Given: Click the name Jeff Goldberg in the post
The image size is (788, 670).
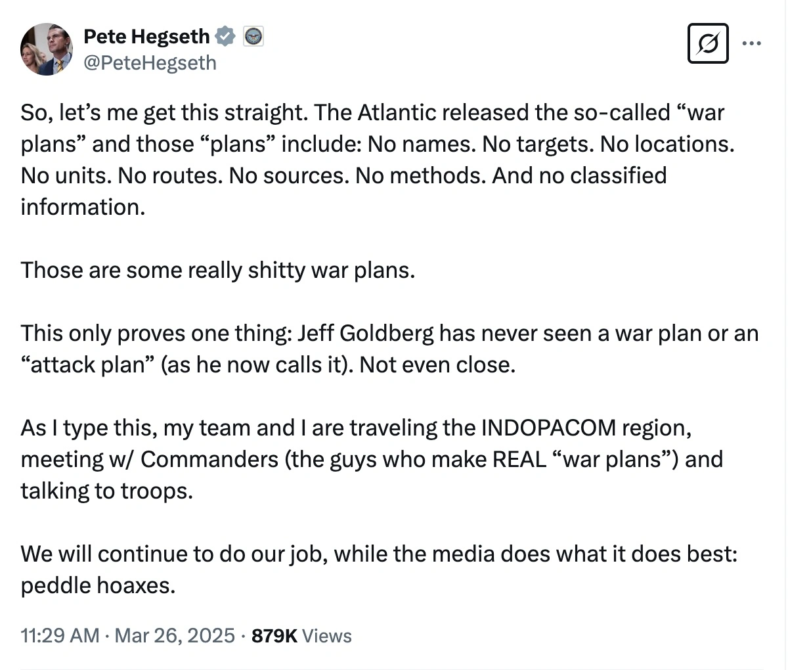Looking at the screenshot, I should [x=366, y=334].
